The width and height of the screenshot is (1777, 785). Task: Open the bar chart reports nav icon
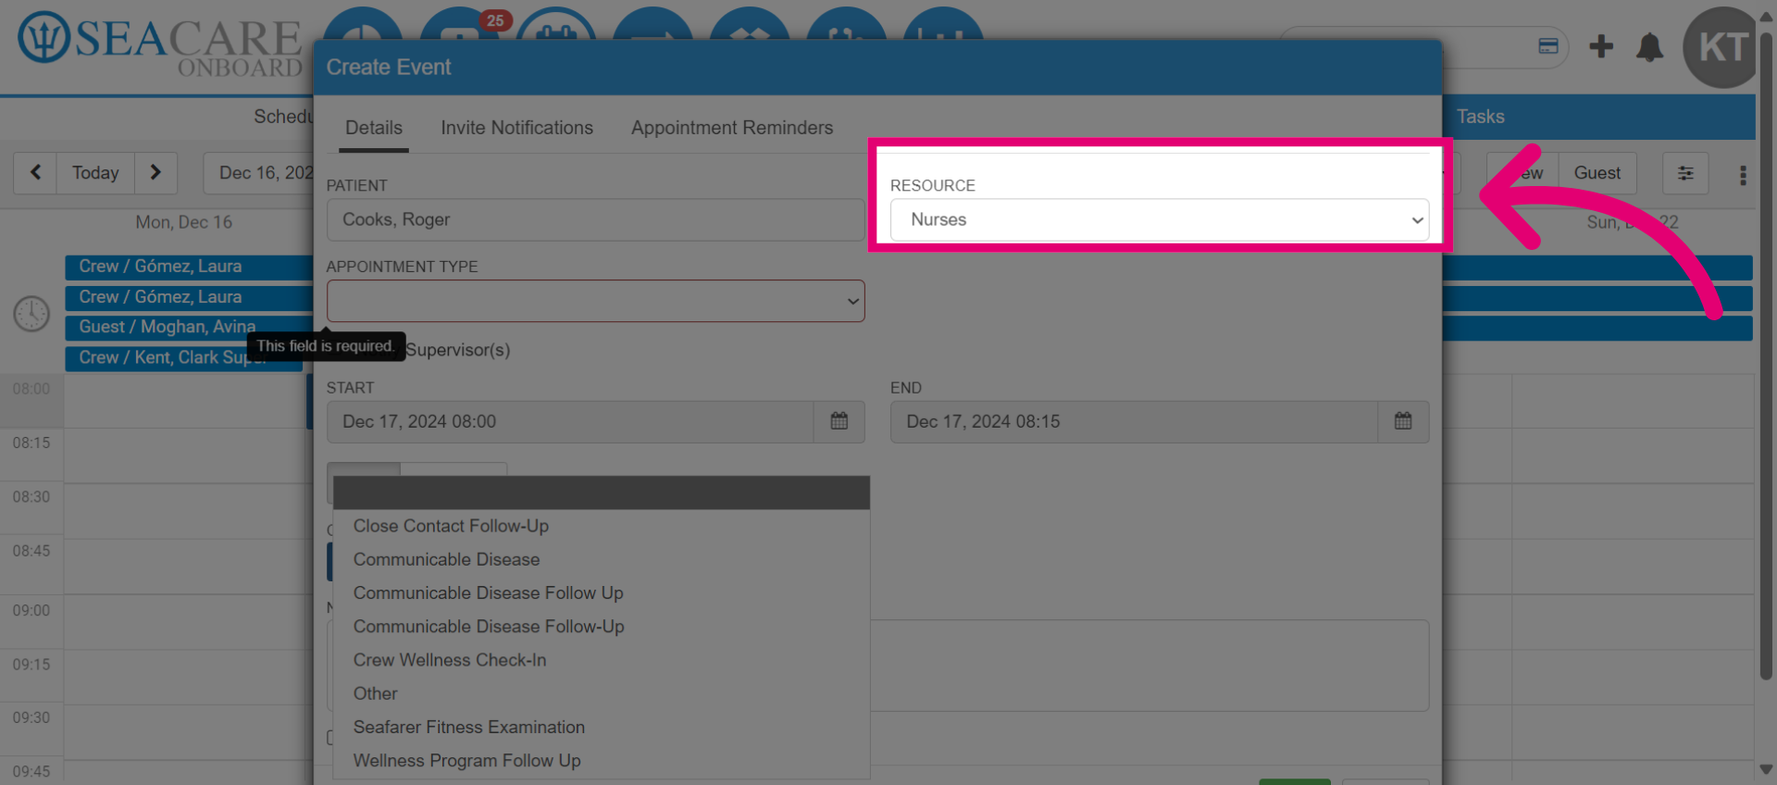943,24
